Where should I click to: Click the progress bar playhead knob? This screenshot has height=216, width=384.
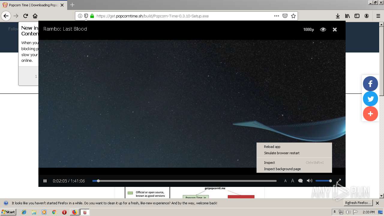98,181
